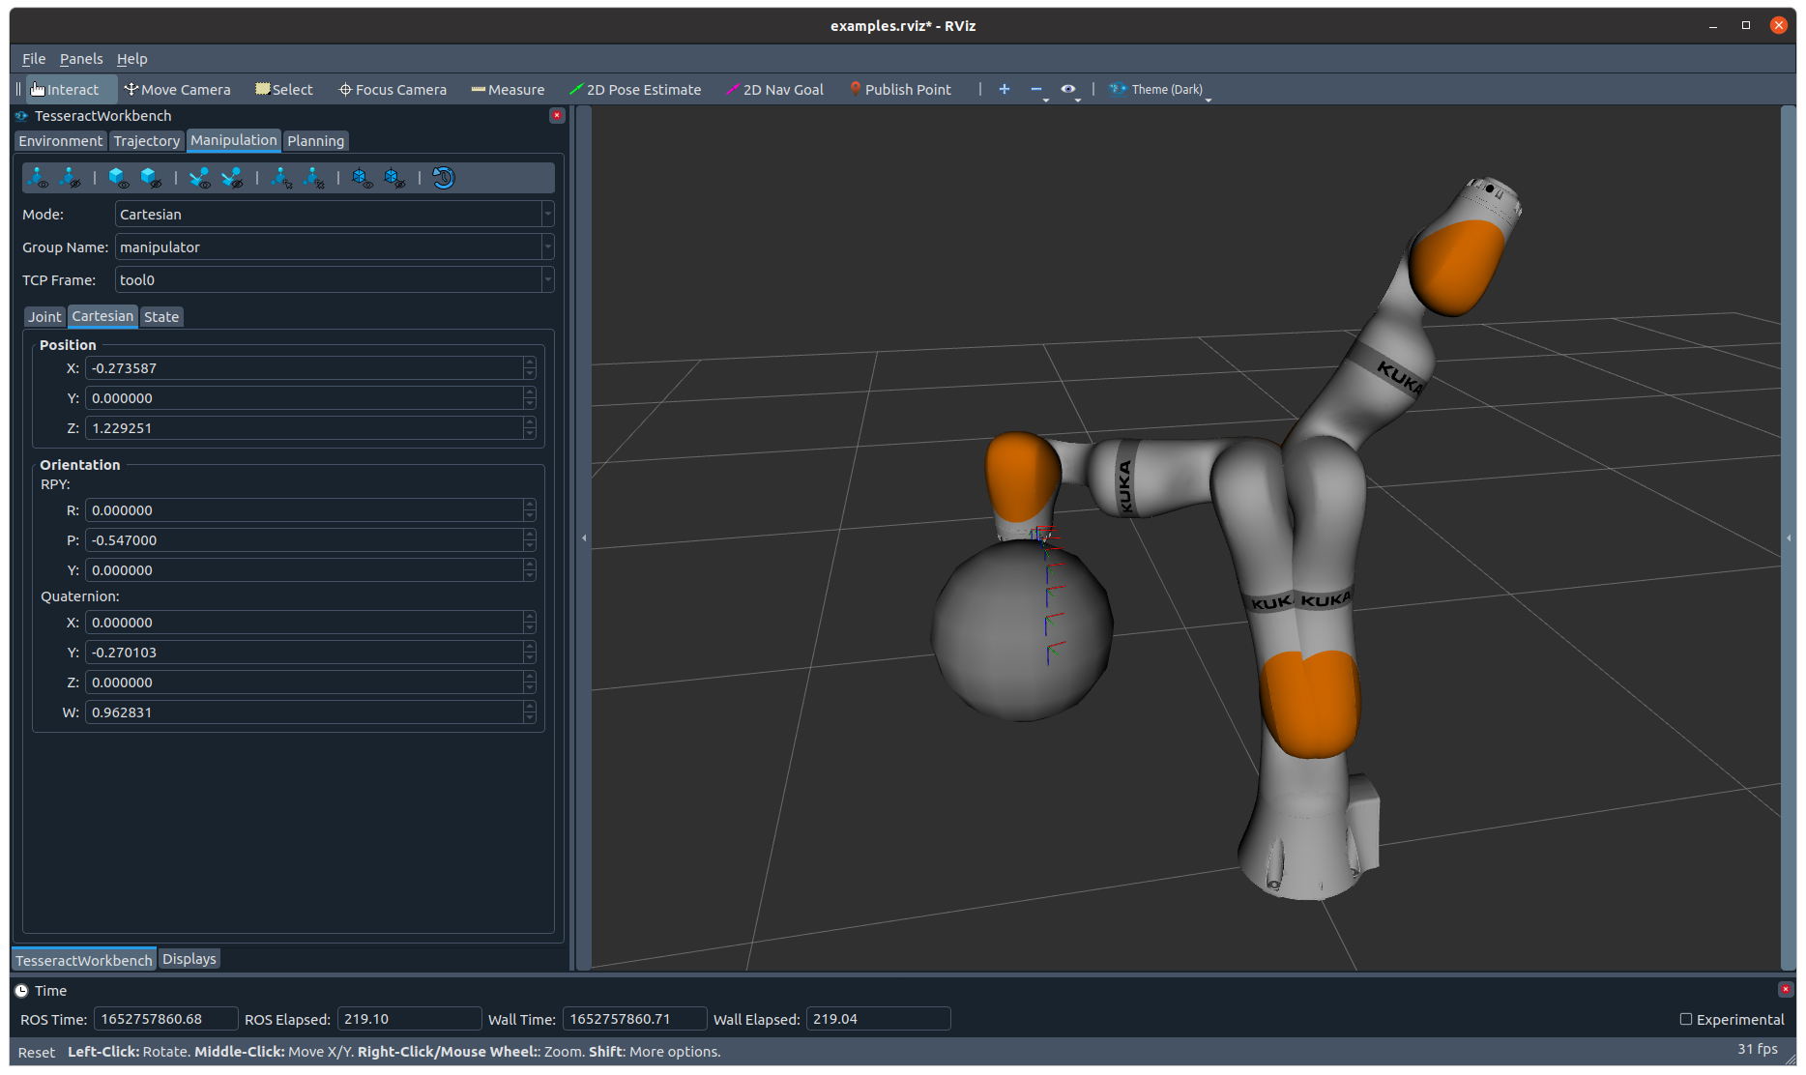Open the TCP Frame tool0 dropdown
Screen dimensions: 1806x1075
(335, 279)
